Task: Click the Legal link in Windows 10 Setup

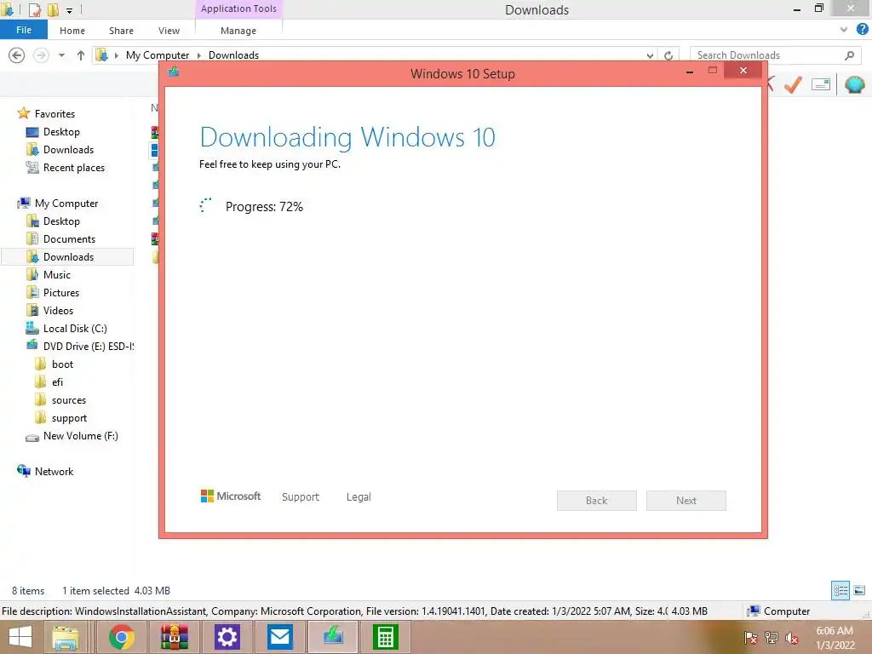Action: click(x=359, y=496)
